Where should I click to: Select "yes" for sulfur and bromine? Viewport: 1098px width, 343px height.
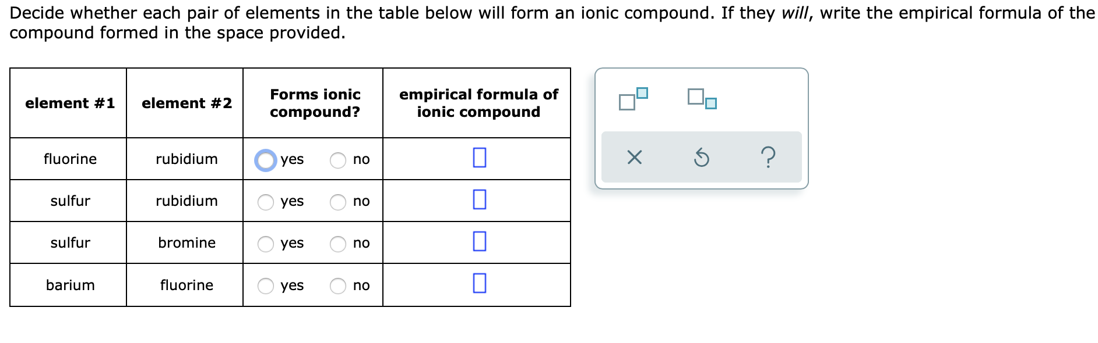click(x=266, y=244)
